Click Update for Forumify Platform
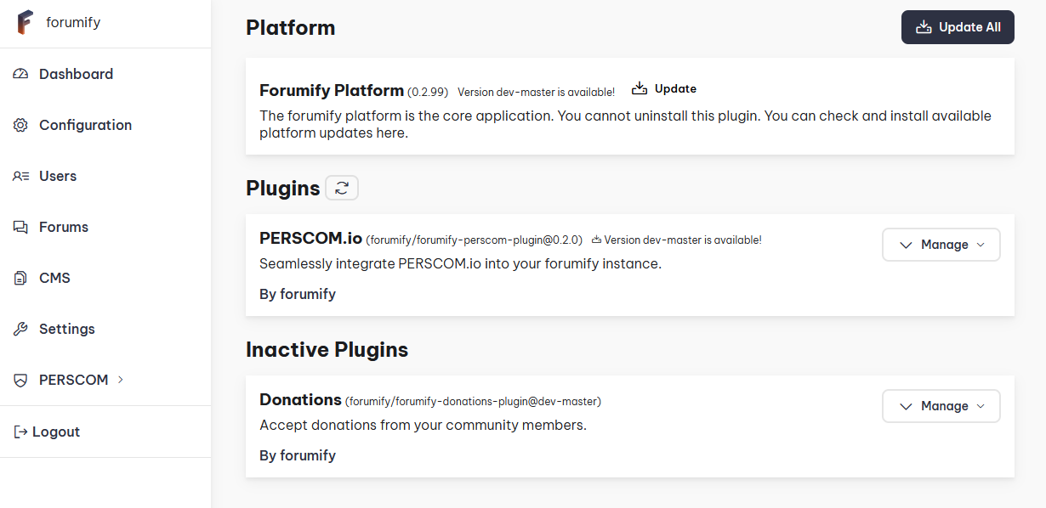 664,88
